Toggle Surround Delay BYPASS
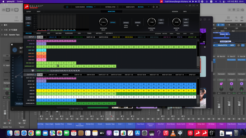The width and height of the screenshot is (246, 138). click(113, 22)
